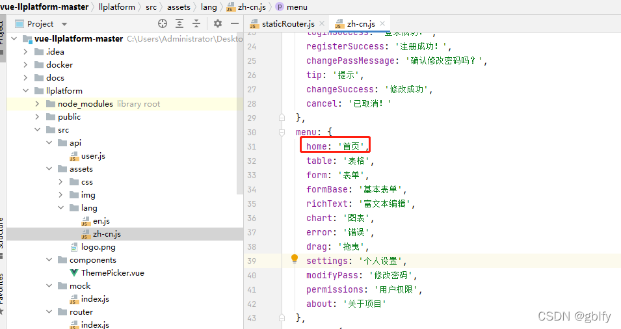621x329 pixels.
Task: Collapse the assets folder arrow
Action: coord(49,168)
